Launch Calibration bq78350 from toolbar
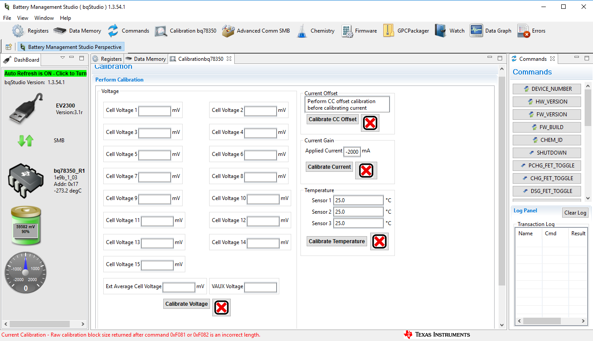This screenshot has height=341, width=593. point(186,31)
